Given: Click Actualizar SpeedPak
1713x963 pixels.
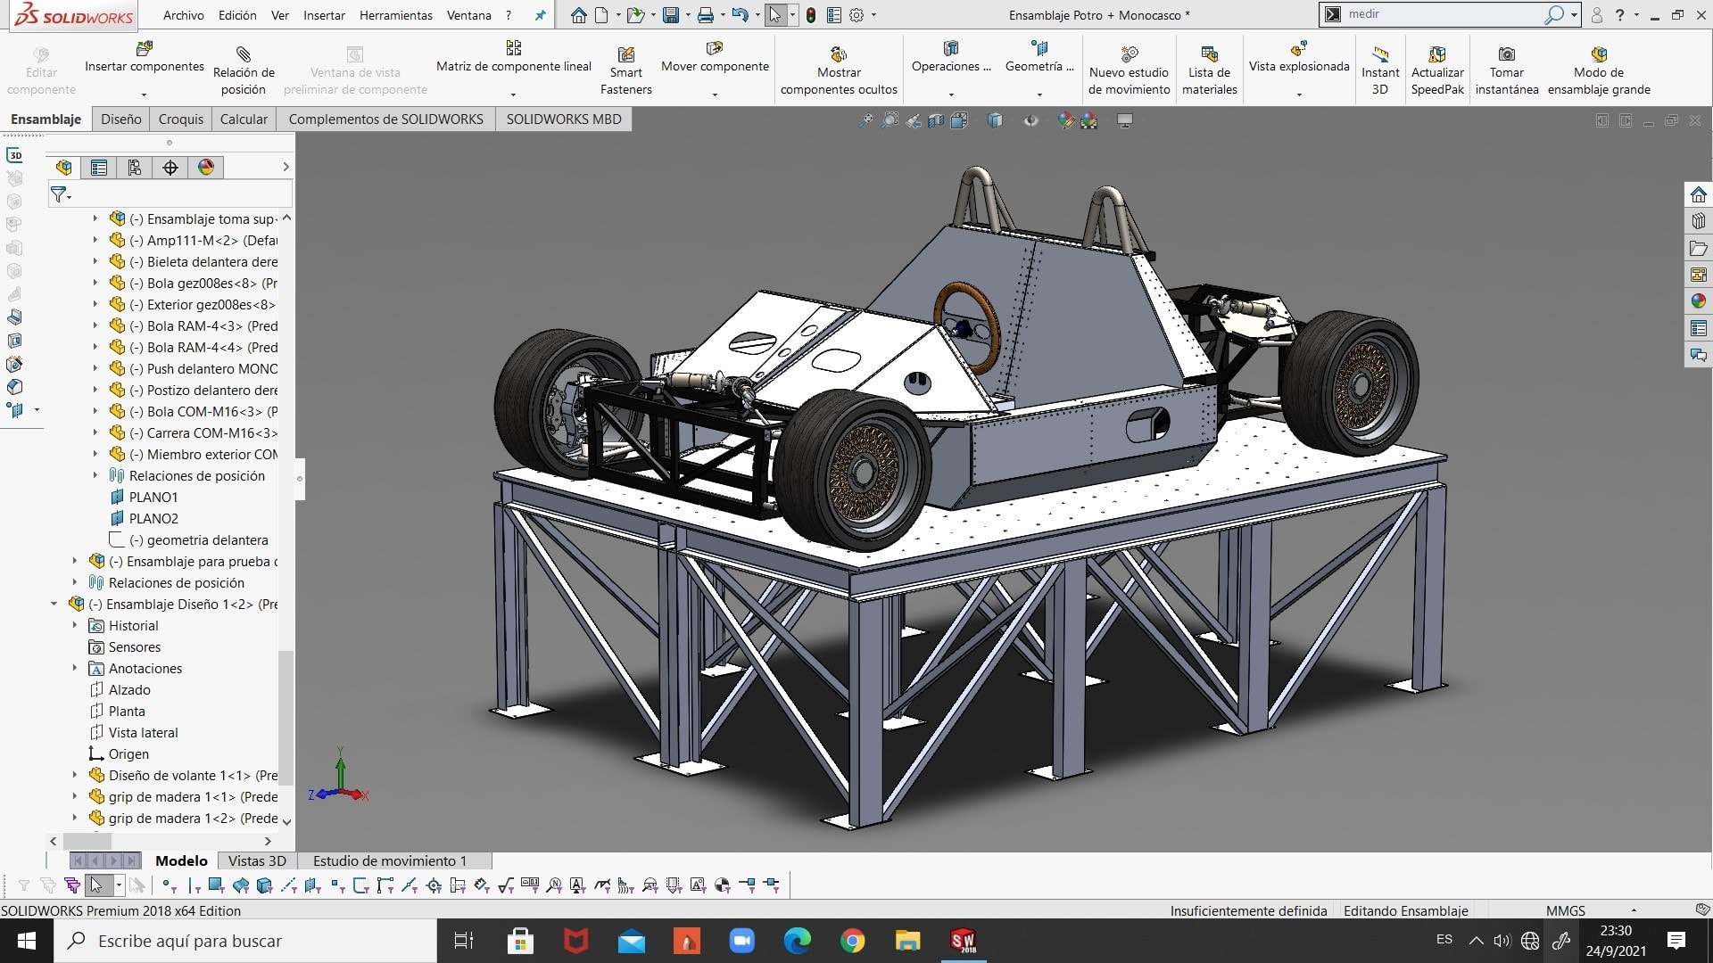Looking at the screenshot, I should tap(1437, 70).
